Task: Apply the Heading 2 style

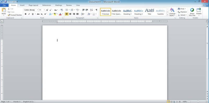Action: click(x=138, y=12)
